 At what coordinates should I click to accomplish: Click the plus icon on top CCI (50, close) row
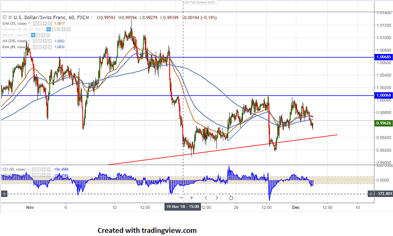[x=43, y=169]
